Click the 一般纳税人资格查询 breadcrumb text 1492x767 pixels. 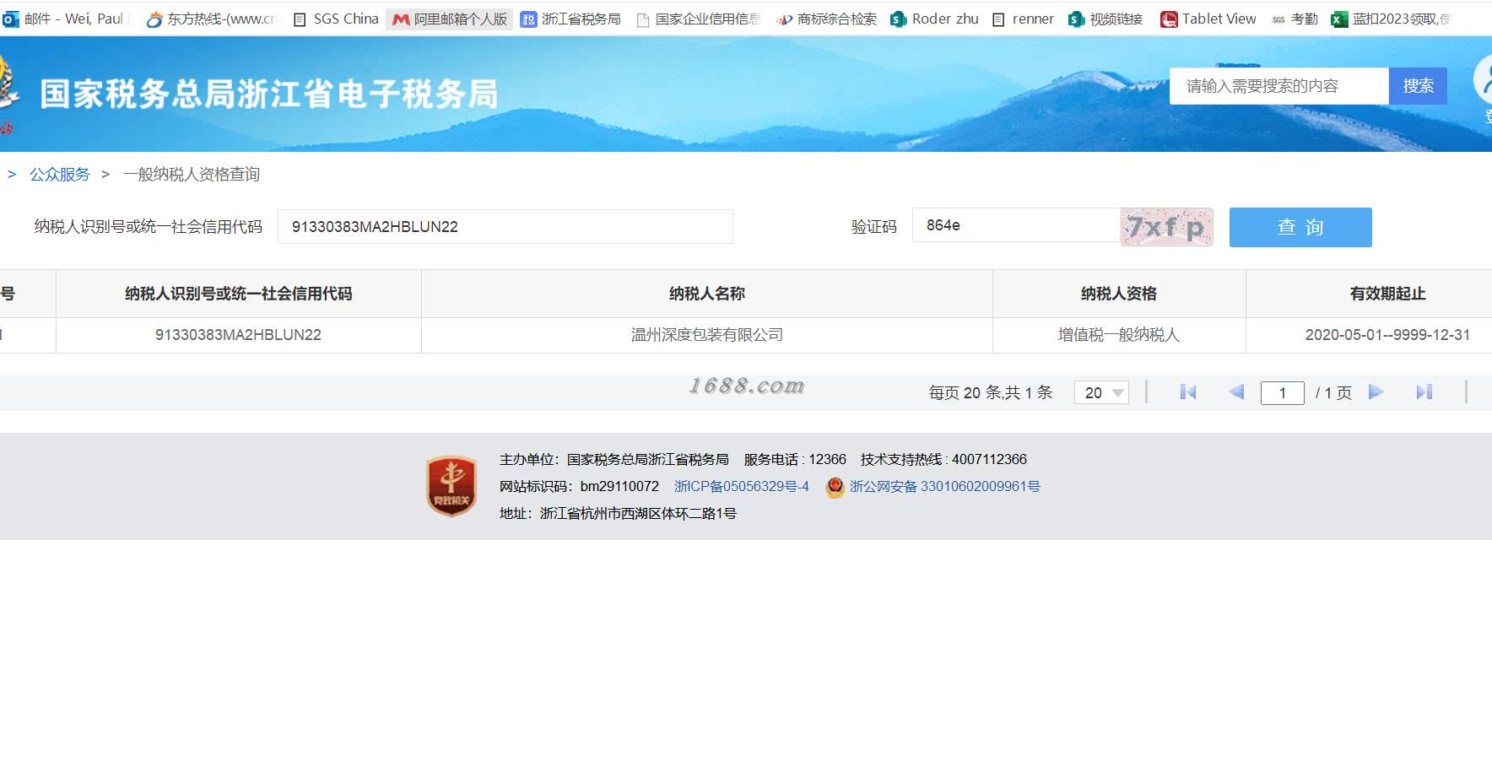coord(192,175)
